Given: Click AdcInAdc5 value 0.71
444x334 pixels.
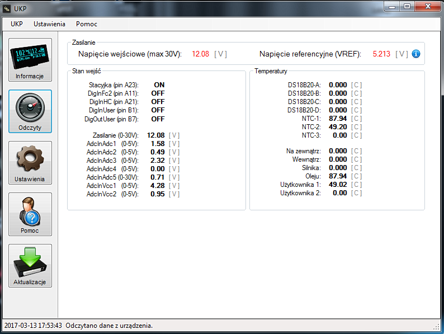Looking at the screenshot, I should (158, 177).
